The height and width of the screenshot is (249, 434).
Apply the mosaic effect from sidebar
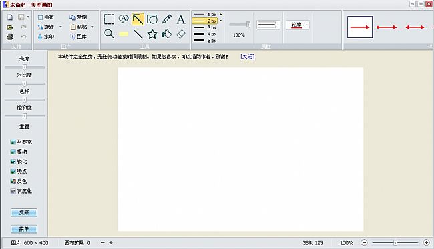pyautogui.click(x=21, y=142)
